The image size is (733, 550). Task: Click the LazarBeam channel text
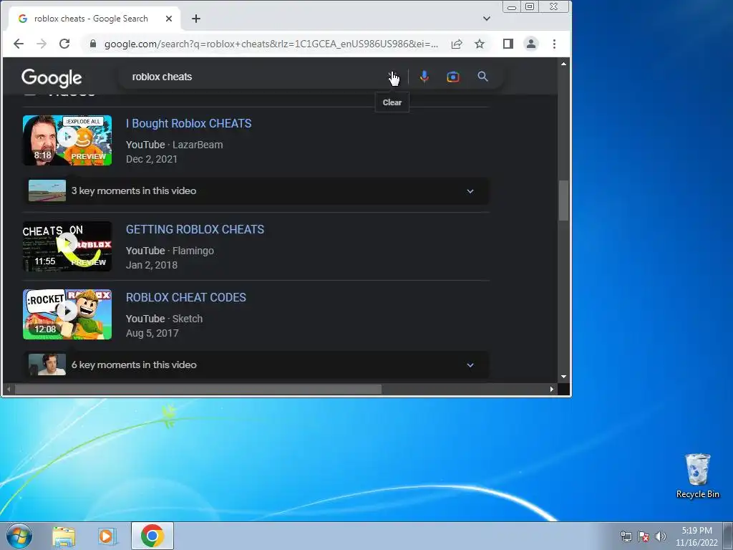click(x=198, y=145)
